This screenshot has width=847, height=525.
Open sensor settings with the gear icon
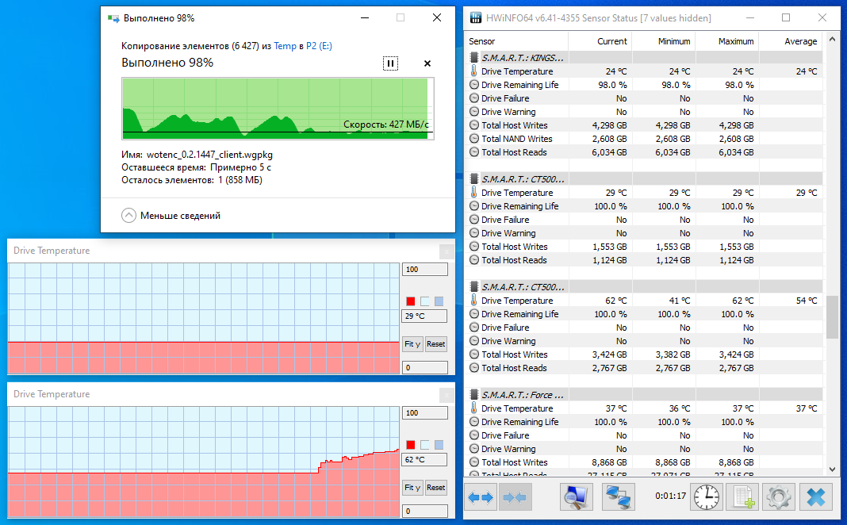coord(778,496)
